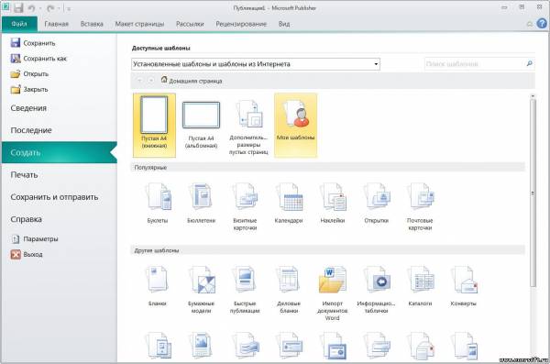Click the Save icon in quick access toolbar

[x=18, y=7]
